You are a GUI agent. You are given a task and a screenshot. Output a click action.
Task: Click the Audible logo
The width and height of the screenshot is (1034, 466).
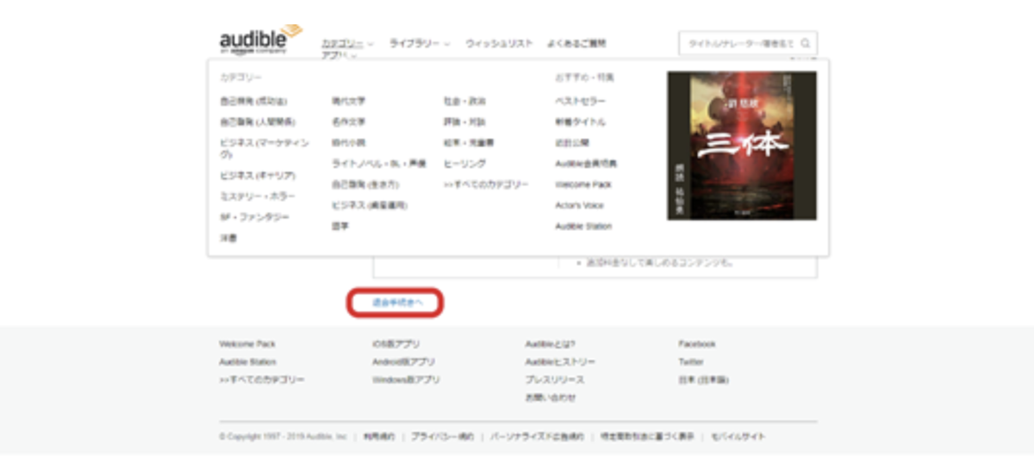(x=261, y=40)
